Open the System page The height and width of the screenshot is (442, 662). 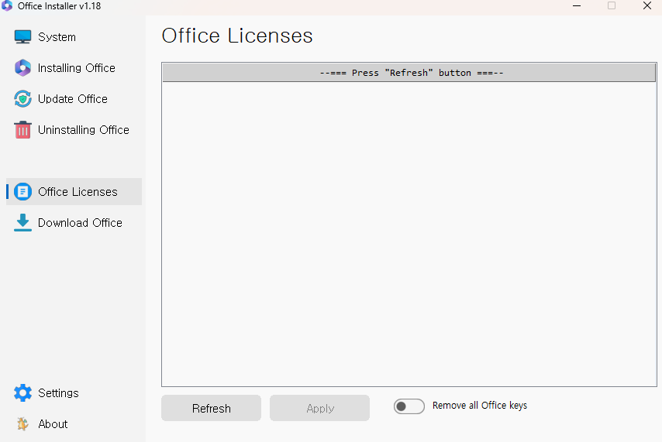pos(57,37)
